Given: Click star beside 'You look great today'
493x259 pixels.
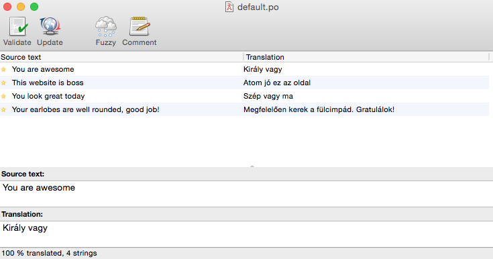Looking at the screenshot, I should (x=3, y=96).
